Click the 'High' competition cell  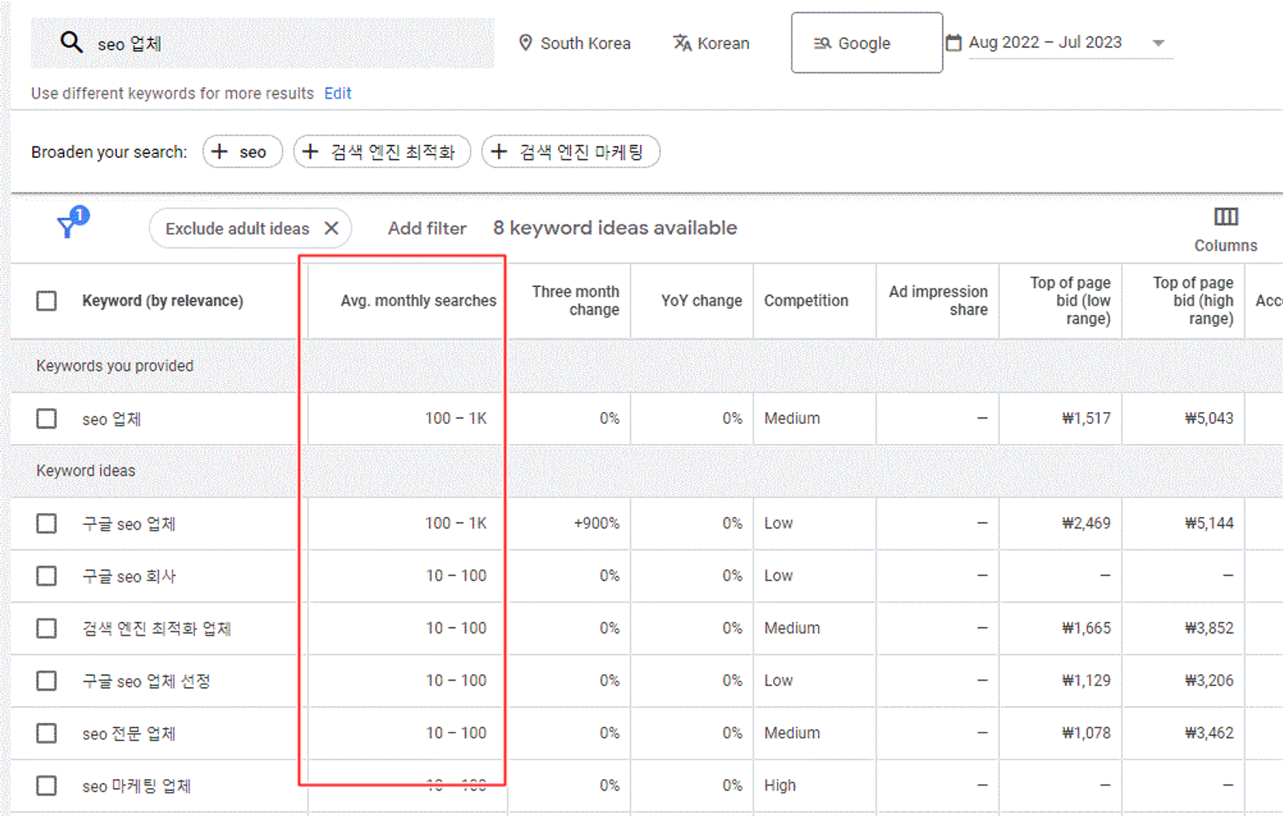(x=779, y=786)
